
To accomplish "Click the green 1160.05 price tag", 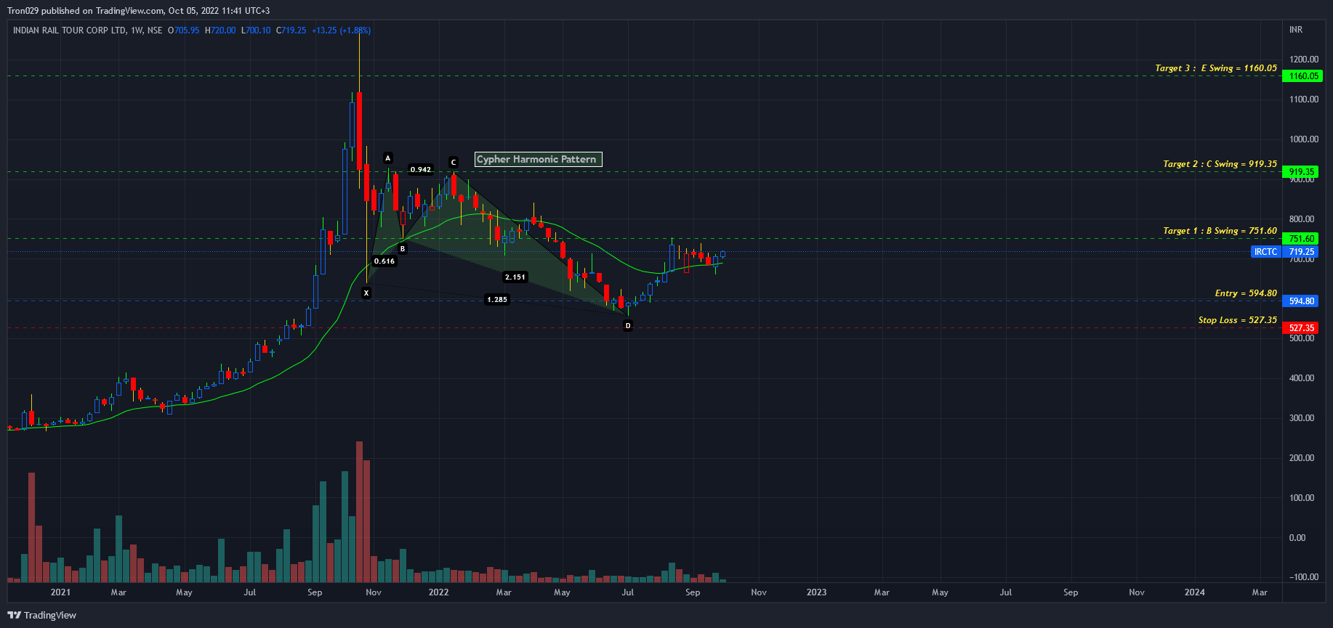I will pyautogui.click(x=1301, y=76).
